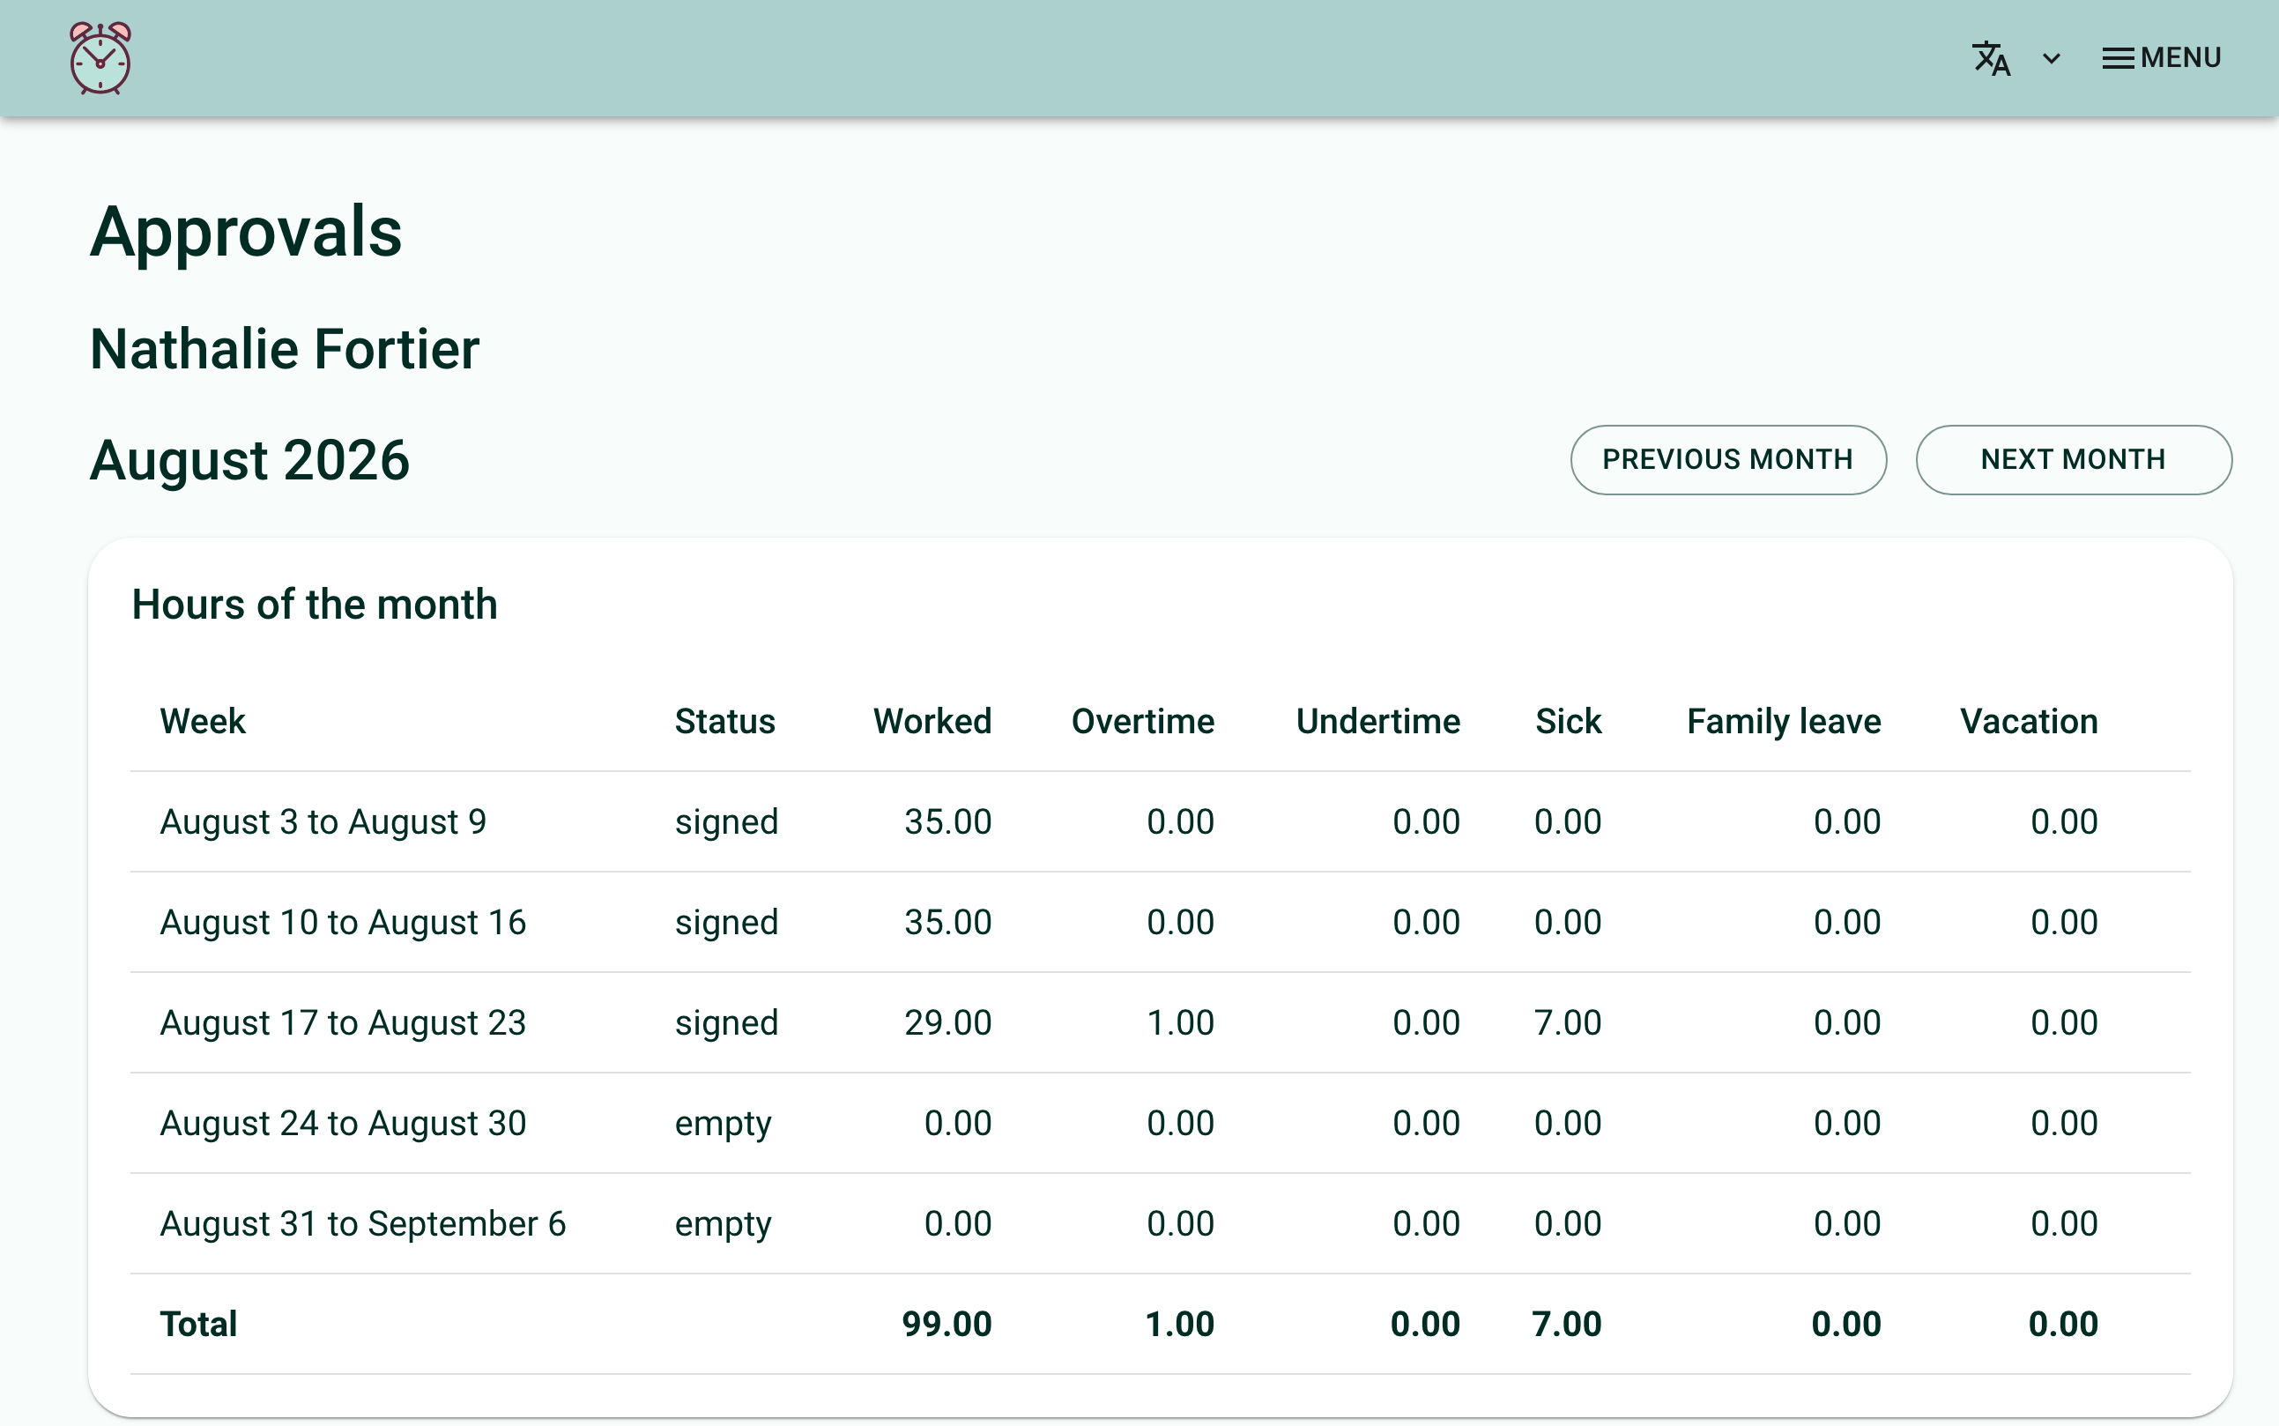This screenshot has width=2279, height=1426.
Task: Click the alarm clock logo
Action: 100,58
